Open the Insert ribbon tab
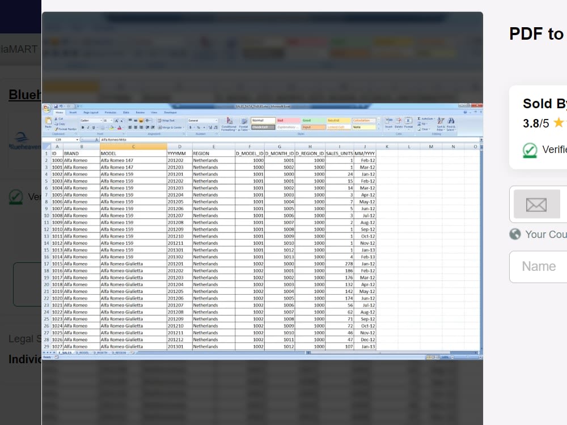567x425 pixels. 73,112
